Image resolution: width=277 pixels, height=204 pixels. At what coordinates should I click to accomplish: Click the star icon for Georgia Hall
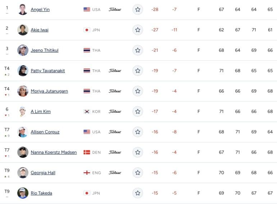point(138,173)
